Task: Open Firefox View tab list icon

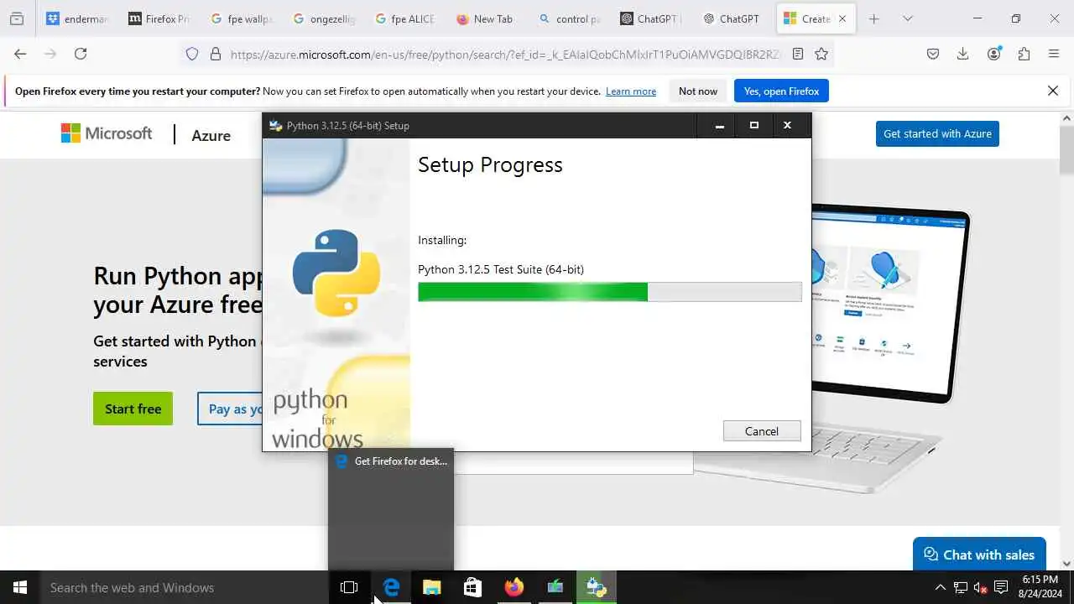Action: 17,18
